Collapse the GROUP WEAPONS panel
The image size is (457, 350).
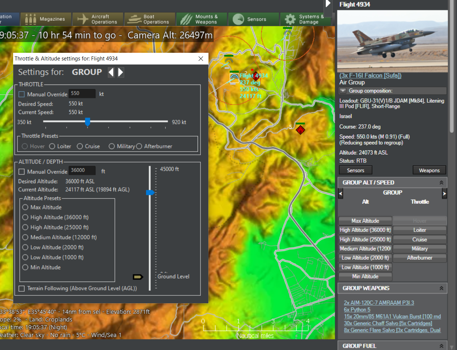click(x=441, y=288)
